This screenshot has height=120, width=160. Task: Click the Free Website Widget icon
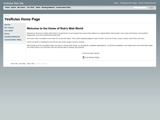84,57
